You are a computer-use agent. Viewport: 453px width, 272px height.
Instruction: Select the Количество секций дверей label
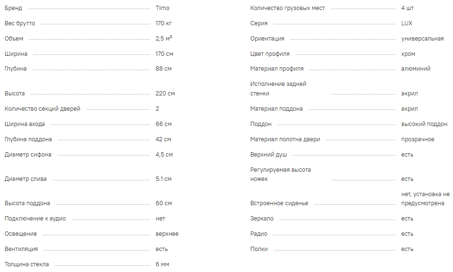pos(42,109)
